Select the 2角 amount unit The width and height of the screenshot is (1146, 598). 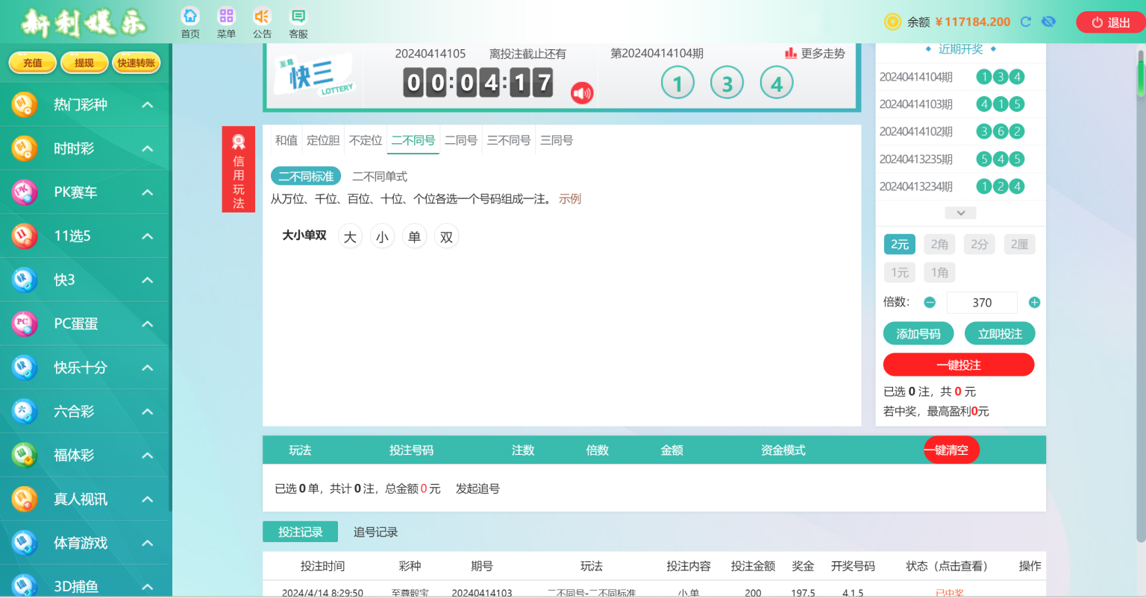pyautogui.click(x=939, y=245)
